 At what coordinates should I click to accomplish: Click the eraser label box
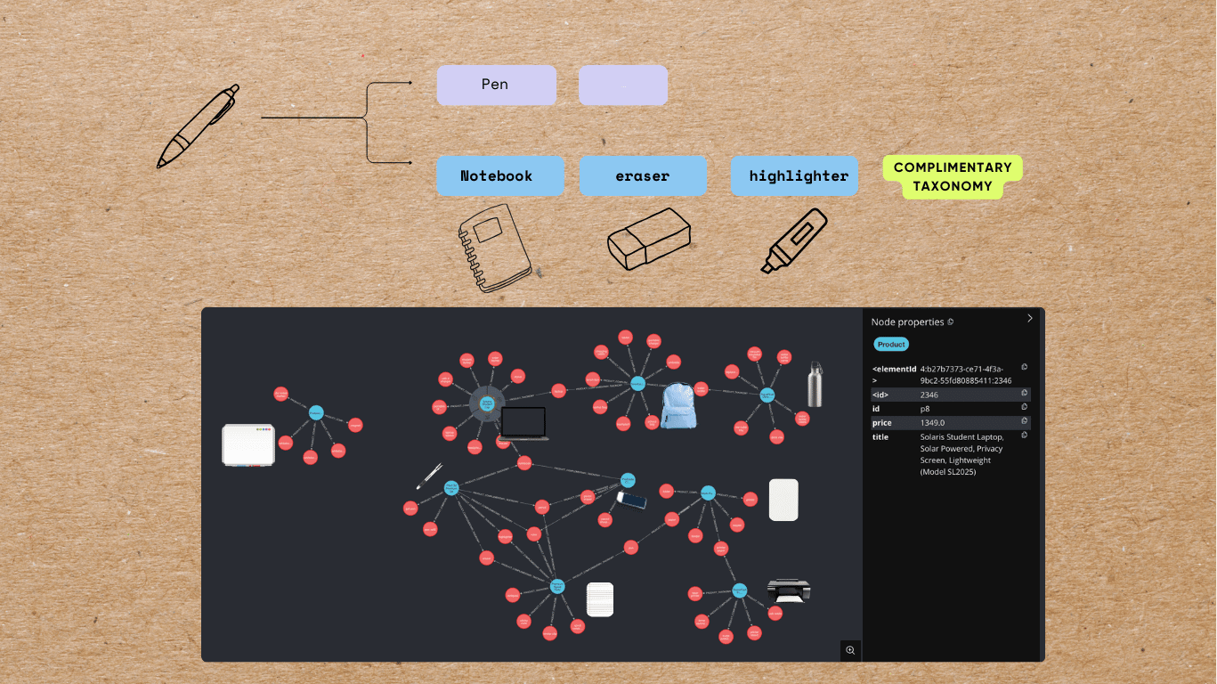[642, 175]
